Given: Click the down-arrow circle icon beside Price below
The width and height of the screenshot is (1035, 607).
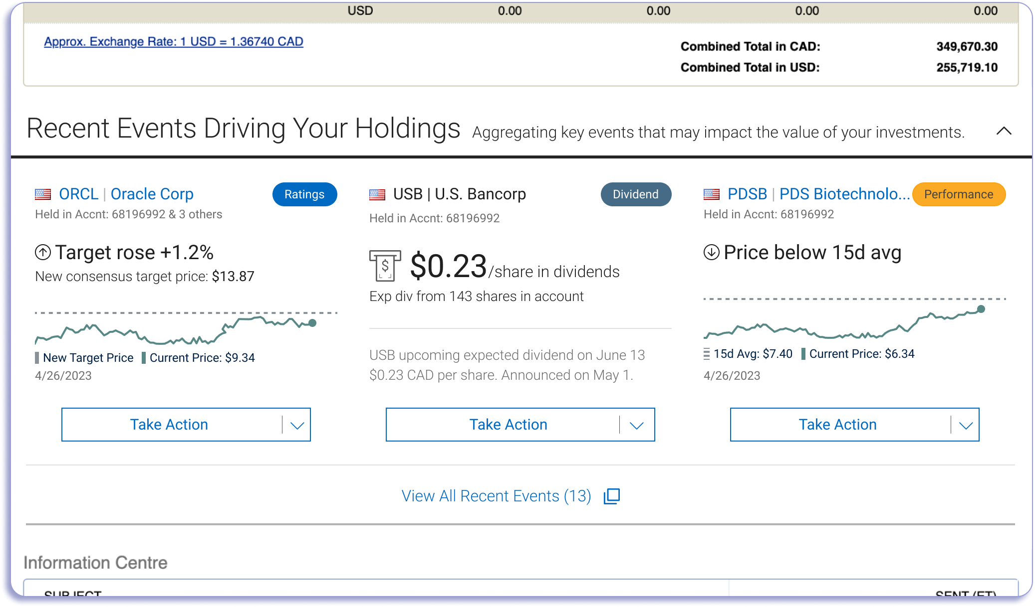Looking at the screenshot, I should 712,253.
